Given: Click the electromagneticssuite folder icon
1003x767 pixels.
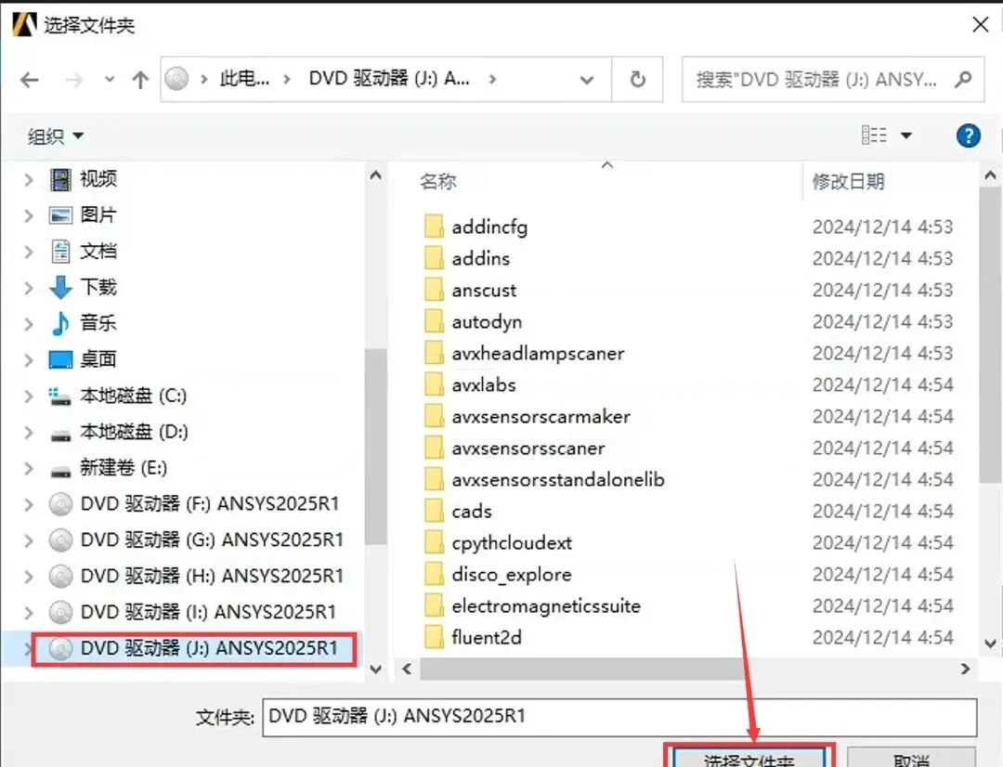Looking at the screenshot, I should (x=434, y=605).
